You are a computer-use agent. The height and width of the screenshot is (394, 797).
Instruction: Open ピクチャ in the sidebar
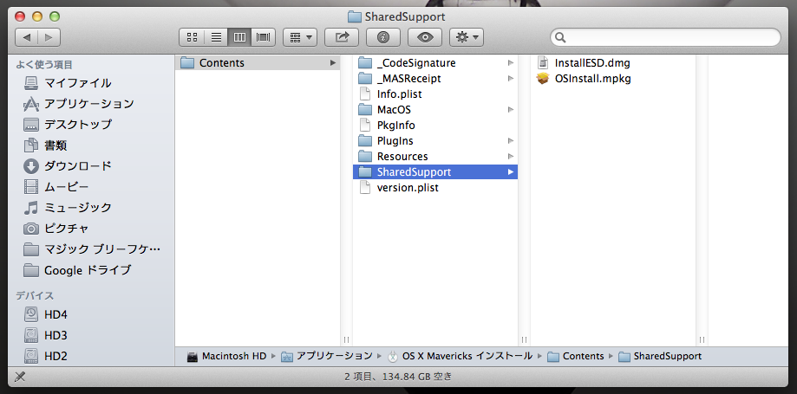pyautogui.click(x=91, y=229)
